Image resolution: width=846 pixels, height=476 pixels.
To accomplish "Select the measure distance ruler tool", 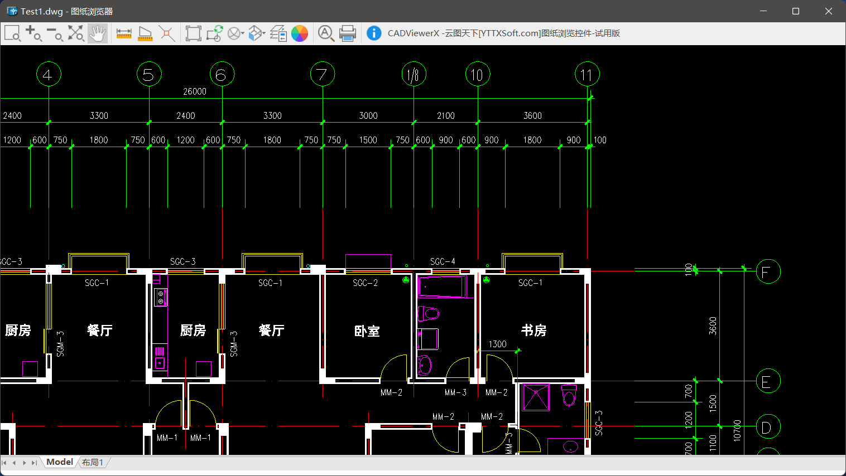I will 124,33.
